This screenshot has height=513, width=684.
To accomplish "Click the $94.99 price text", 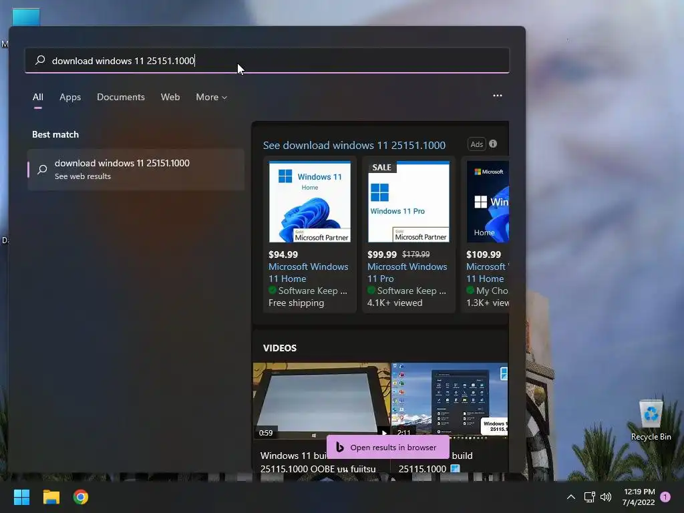I will click(283, 254).
